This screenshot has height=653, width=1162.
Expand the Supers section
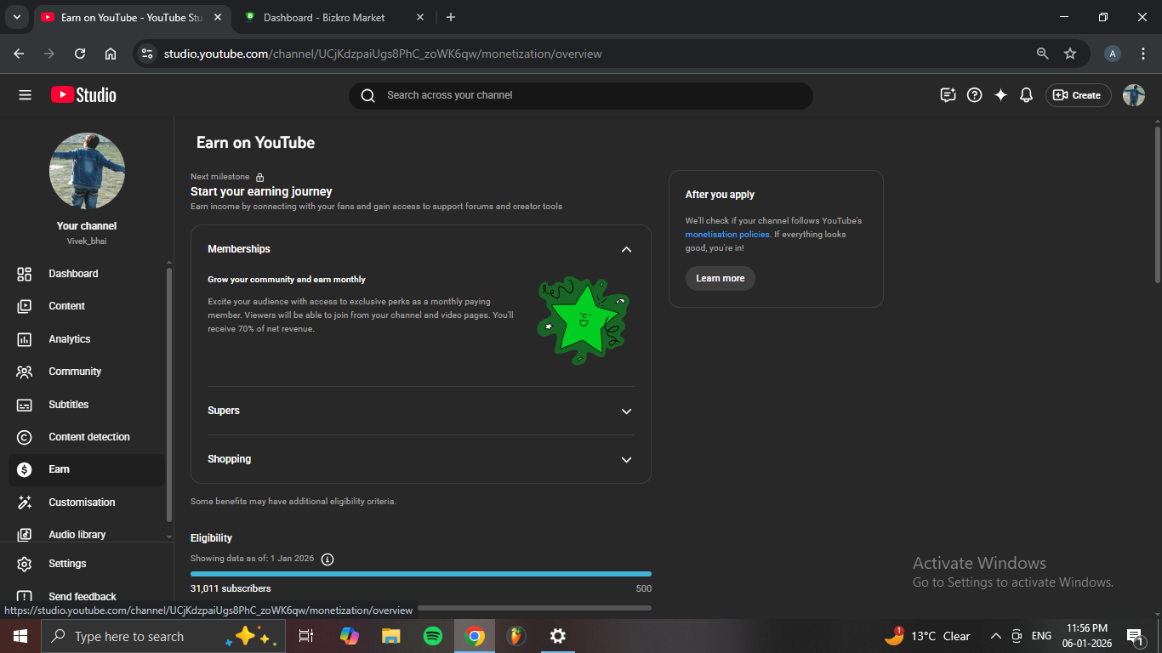click(x=626, y=411)
